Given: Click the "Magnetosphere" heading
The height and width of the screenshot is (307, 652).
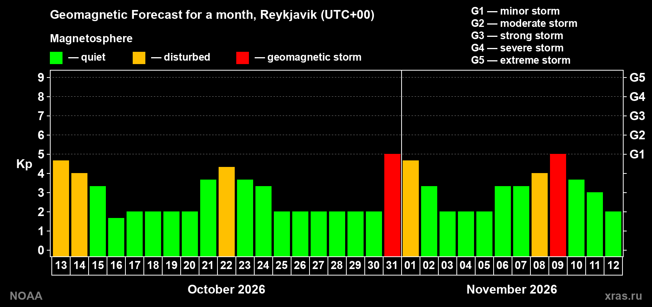Looking at the screenshot, I should coord(91,38).
